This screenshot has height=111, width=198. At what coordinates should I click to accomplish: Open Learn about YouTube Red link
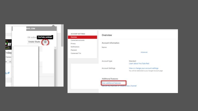(x=139, y=63)
